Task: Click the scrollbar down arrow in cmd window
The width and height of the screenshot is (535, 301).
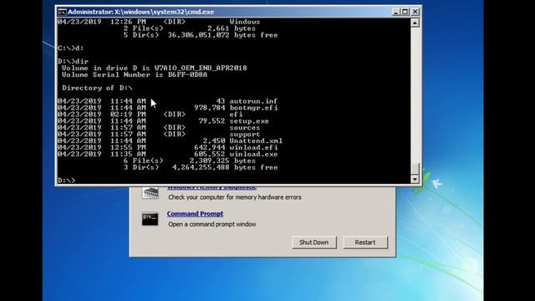Action: pyautogui.click(x=415, y=179)
